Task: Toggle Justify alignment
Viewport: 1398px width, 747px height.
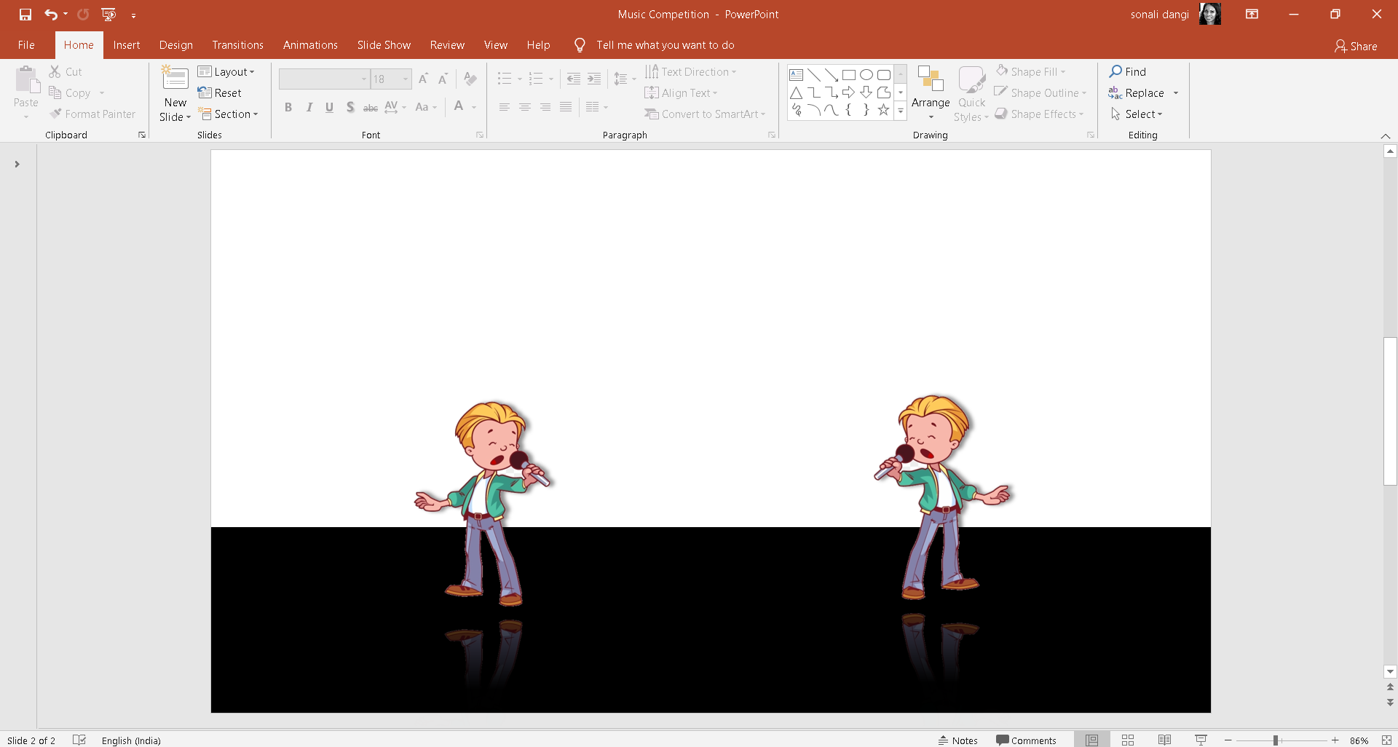Action: [x=566, y=107]
